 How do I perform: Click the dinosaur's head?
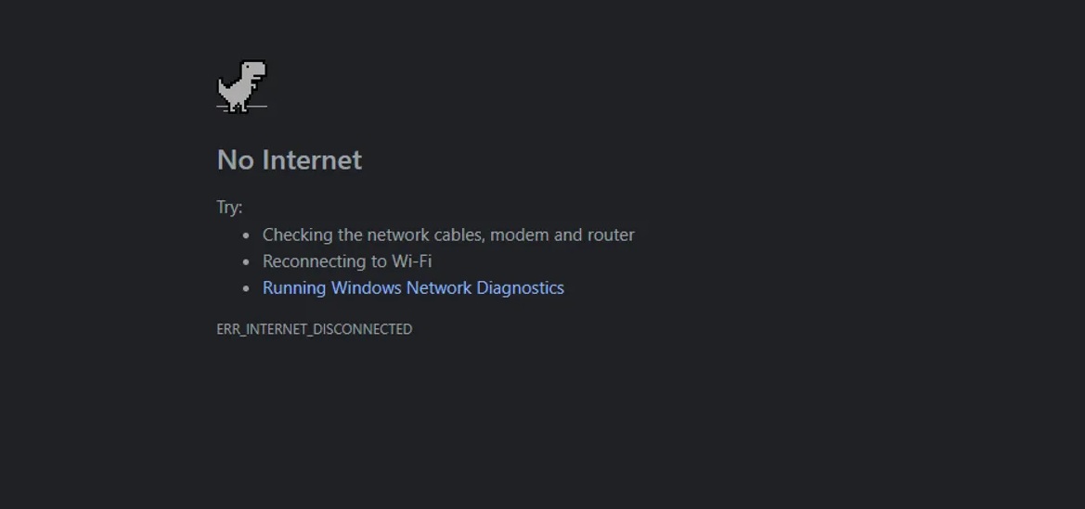253,70
